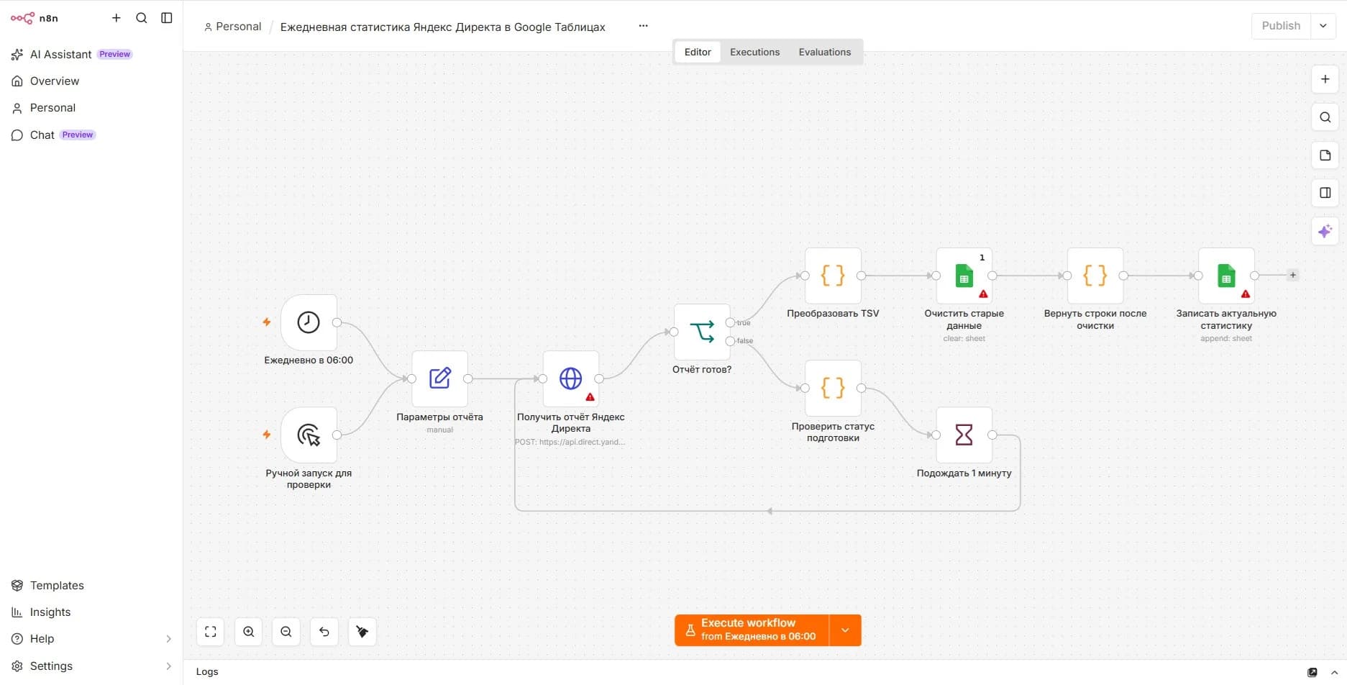This screenshot has height=685, width=1347.
Task: Open code node 'Вернуть строки после очистки'
Action: coord(1095,276)
